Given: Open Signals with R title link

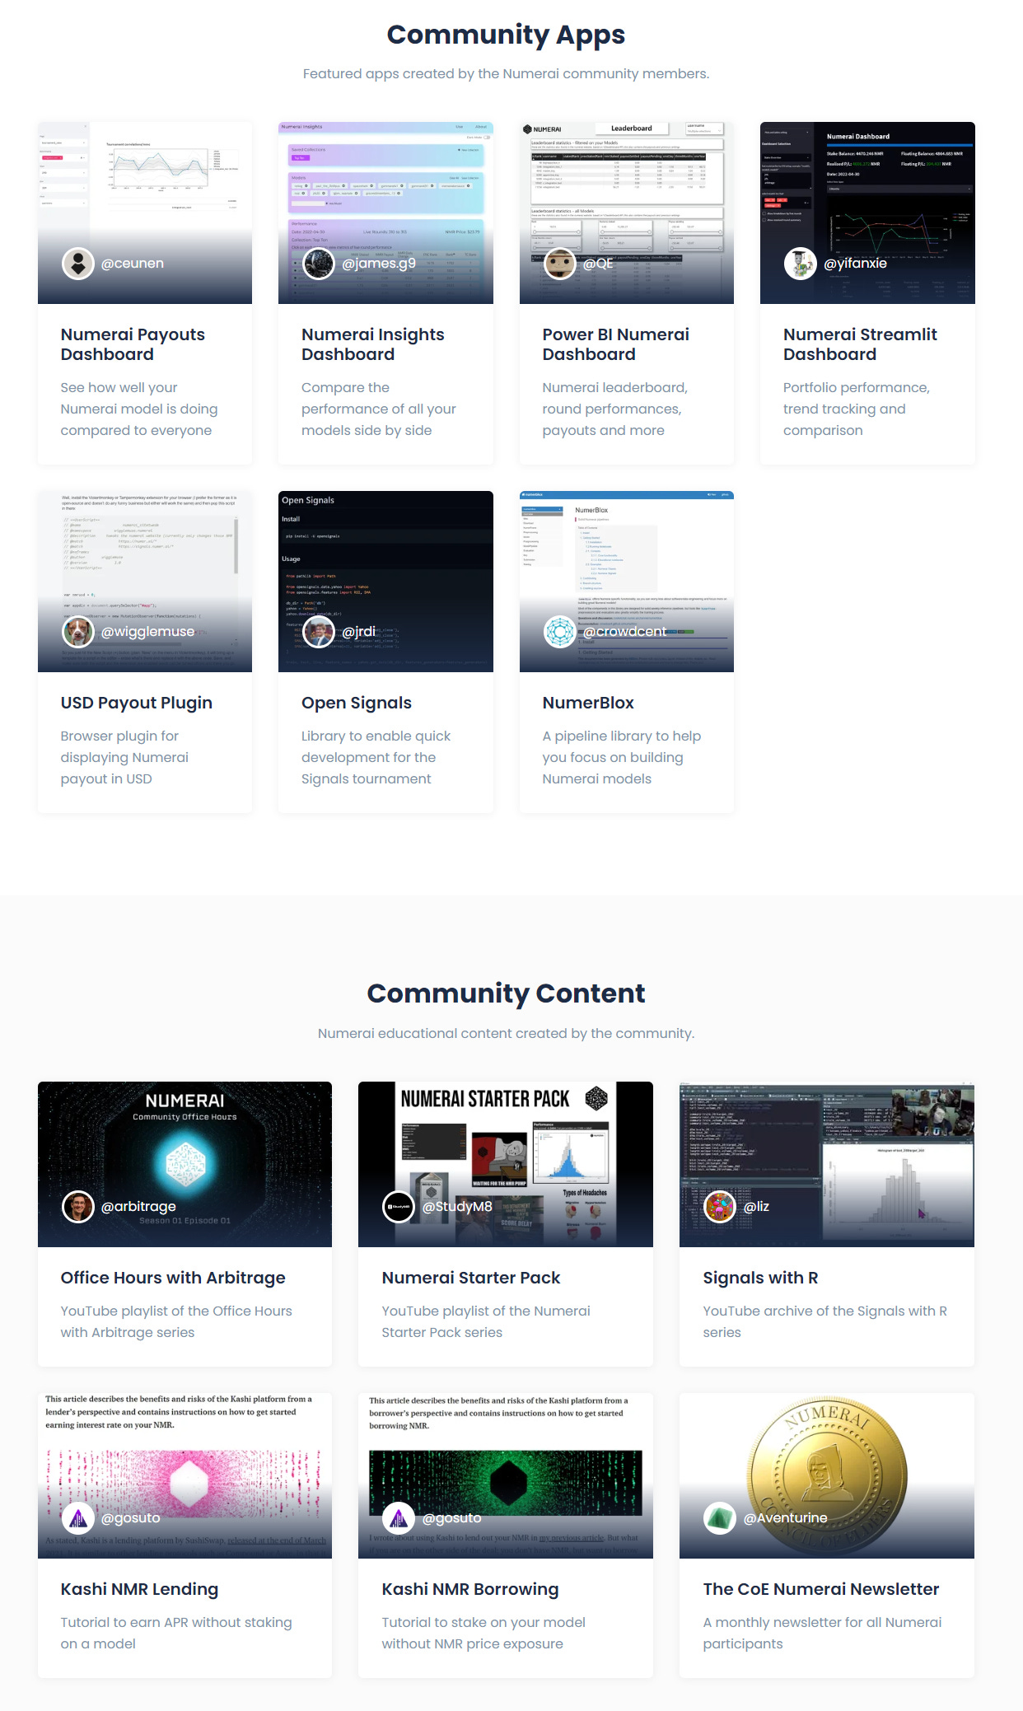Looking at the screenshot, I should pyautogui.click(x=760, y=1278).
